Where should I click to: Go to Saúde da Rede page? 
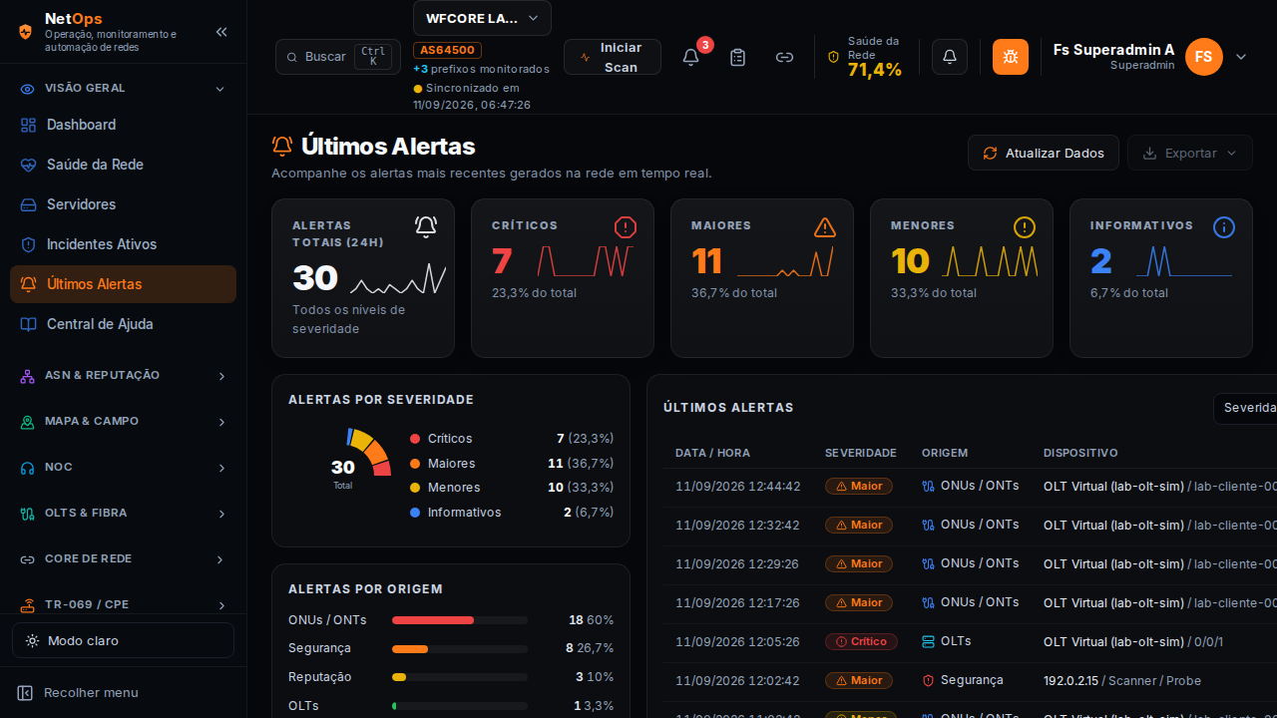point(123,165)
